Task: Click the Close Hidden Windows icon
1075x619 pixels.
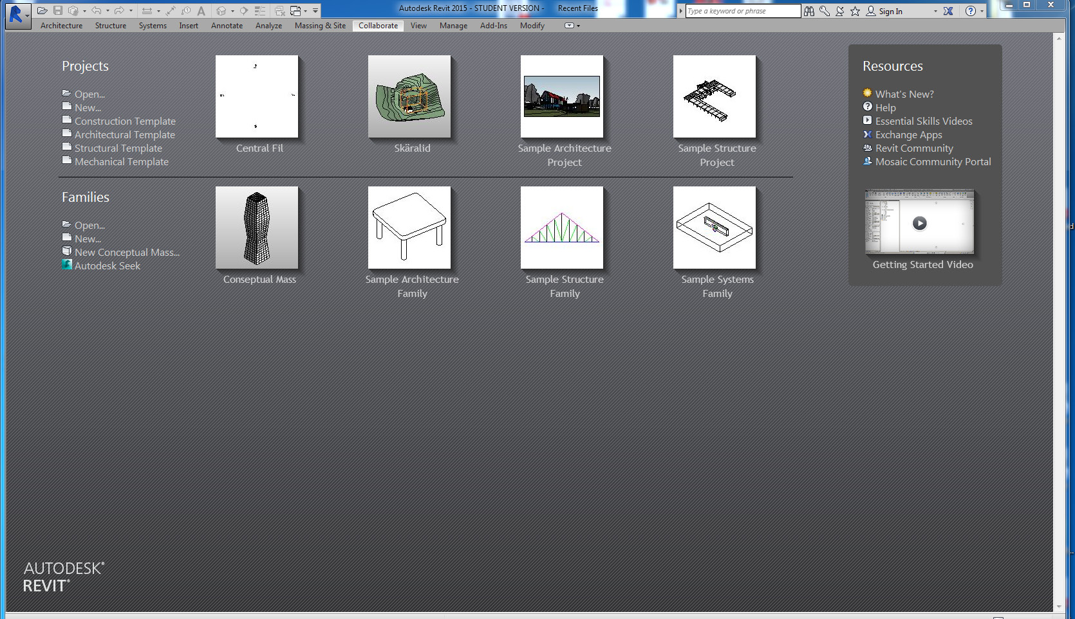Action: click(280, 11)
